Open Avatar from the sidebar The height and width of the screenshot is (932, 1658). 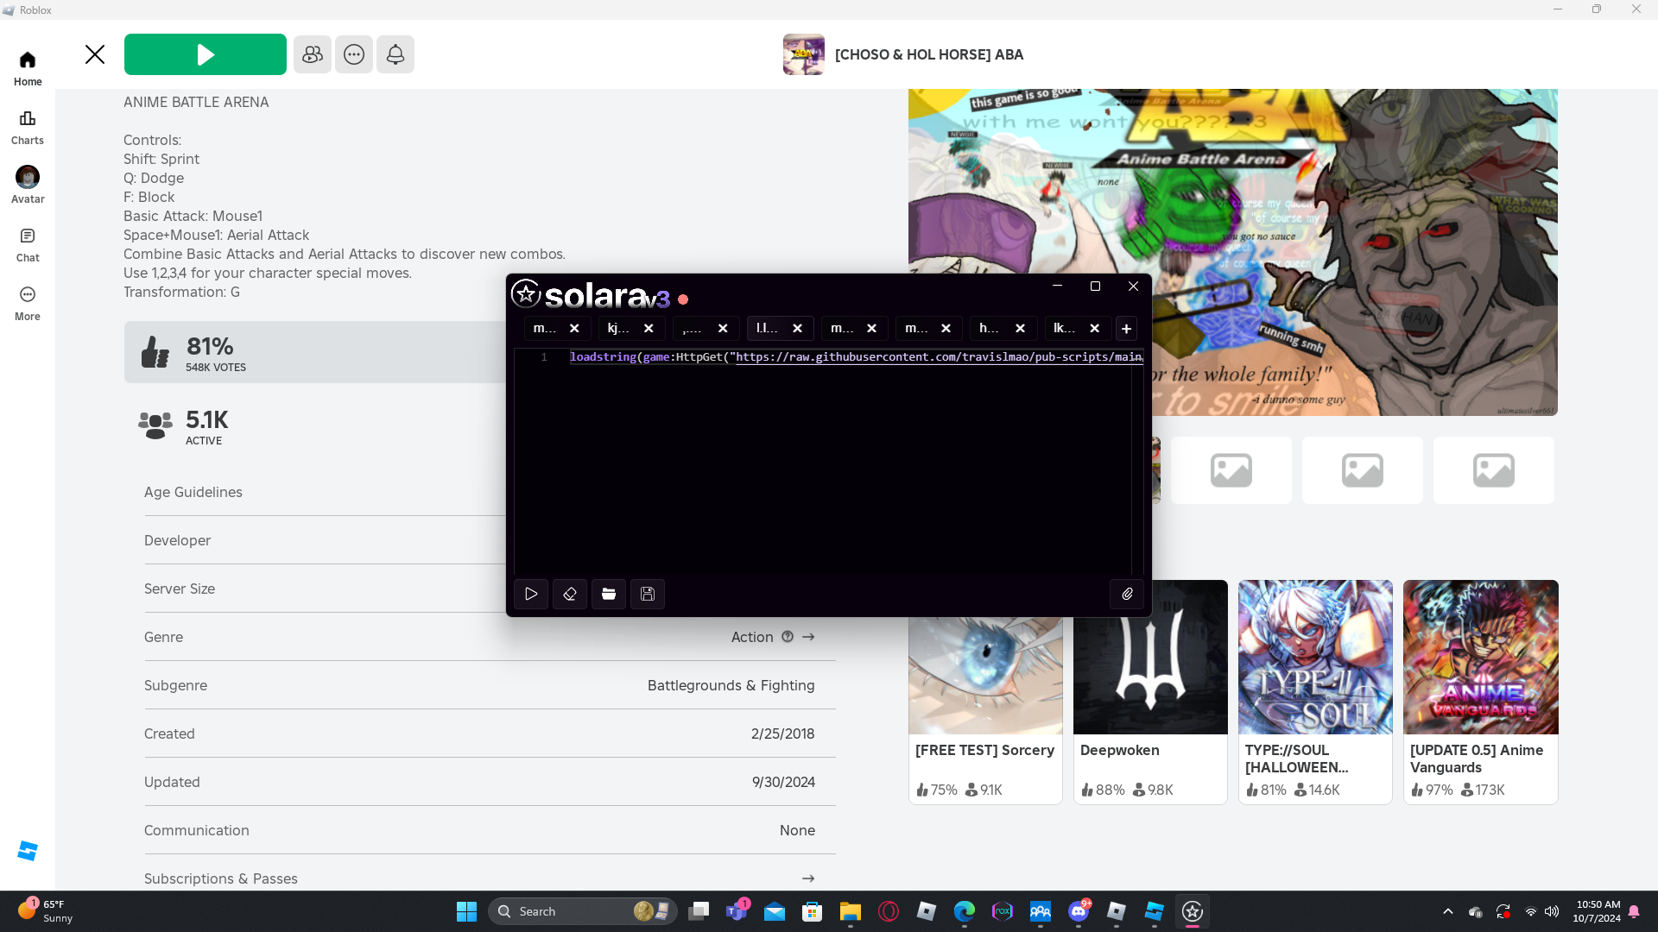click(28, 186)
